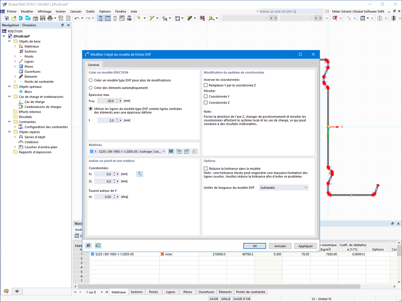Image resolution: width=402 pixels, height=302 pixels.
Task: Select the new point tool icon
Action: click(139, 18)
